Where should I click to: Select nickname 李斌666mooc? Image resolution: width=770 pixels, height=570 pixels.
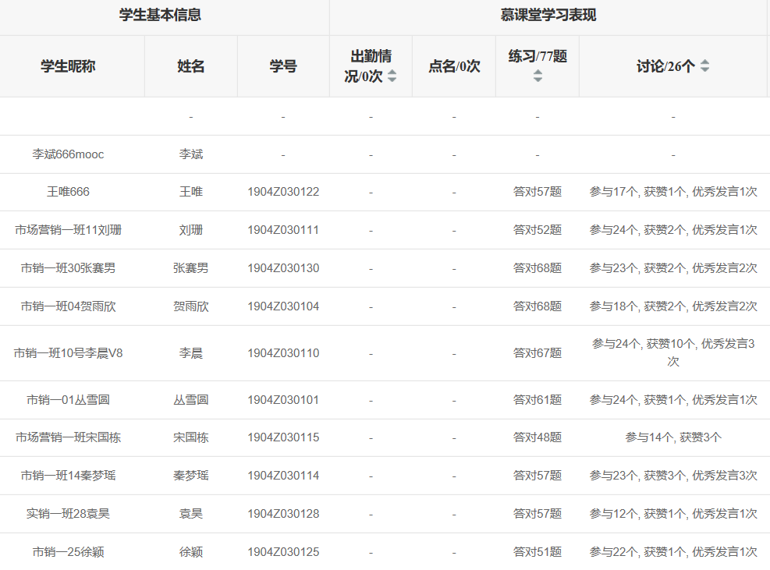(x=68, y=154)
